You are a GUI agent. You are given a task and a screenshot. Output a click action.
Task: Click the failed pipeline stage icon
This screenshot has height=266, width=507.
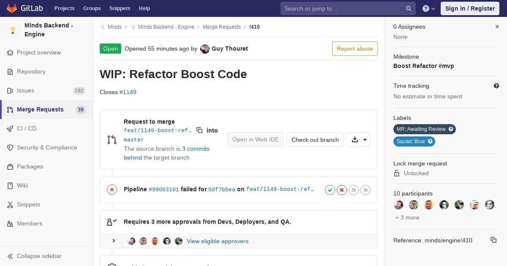[x=342, y=190]
